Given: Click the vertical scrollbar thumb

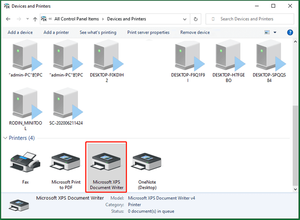Looking at the screenshot, I should 295,146.
